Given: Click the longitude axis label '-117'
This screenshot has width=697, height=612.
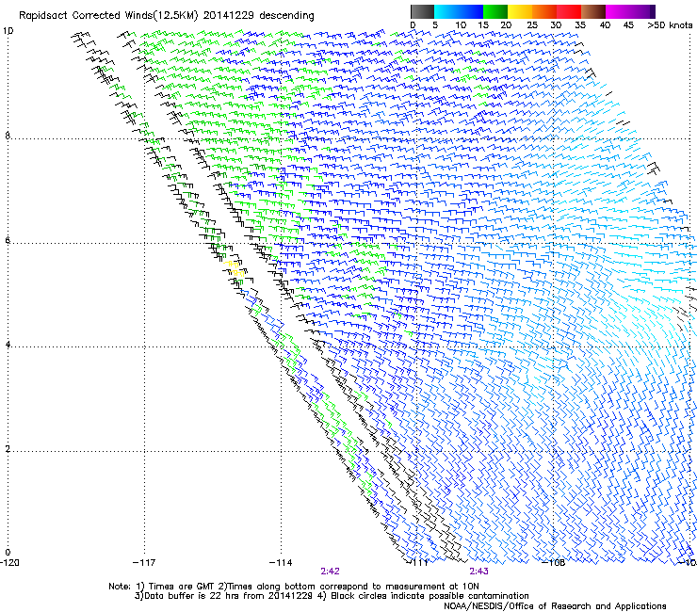Looking at the screenshot, I should pyautogui.click(x=144, y=563).
